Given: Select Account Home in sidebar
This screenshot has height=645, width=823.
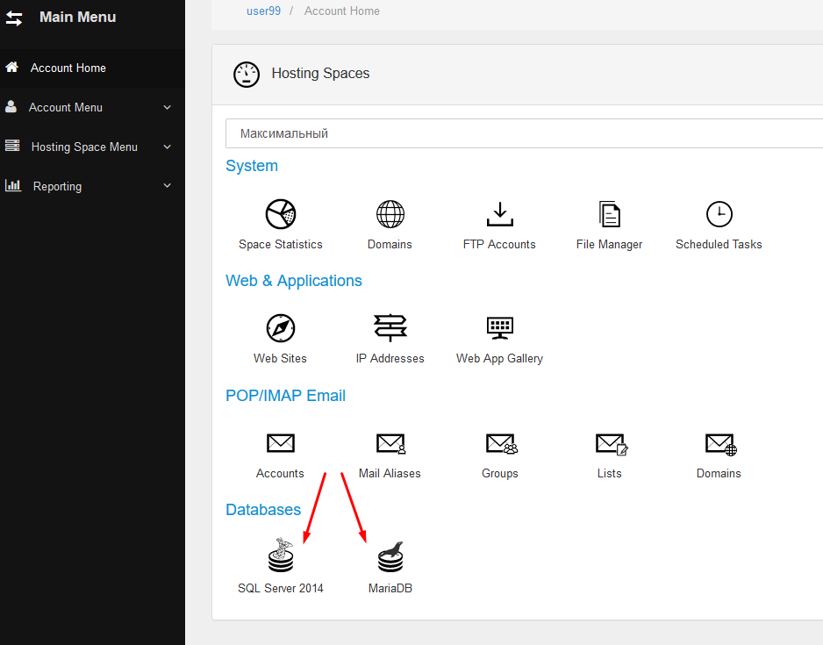Looking at the screenshot, I should coord(92,68).
